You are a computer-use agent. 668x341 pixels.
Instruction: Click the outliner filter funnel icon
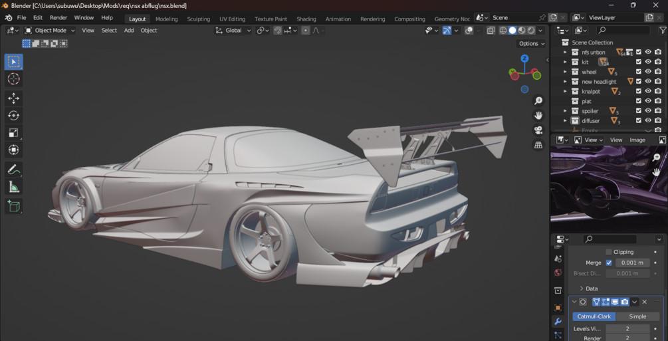coord(663,31)
